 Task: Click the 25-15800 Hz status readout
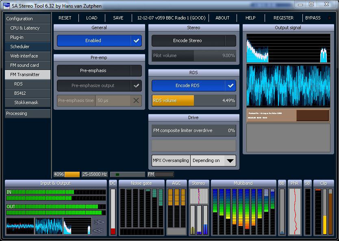coord(95,174)
